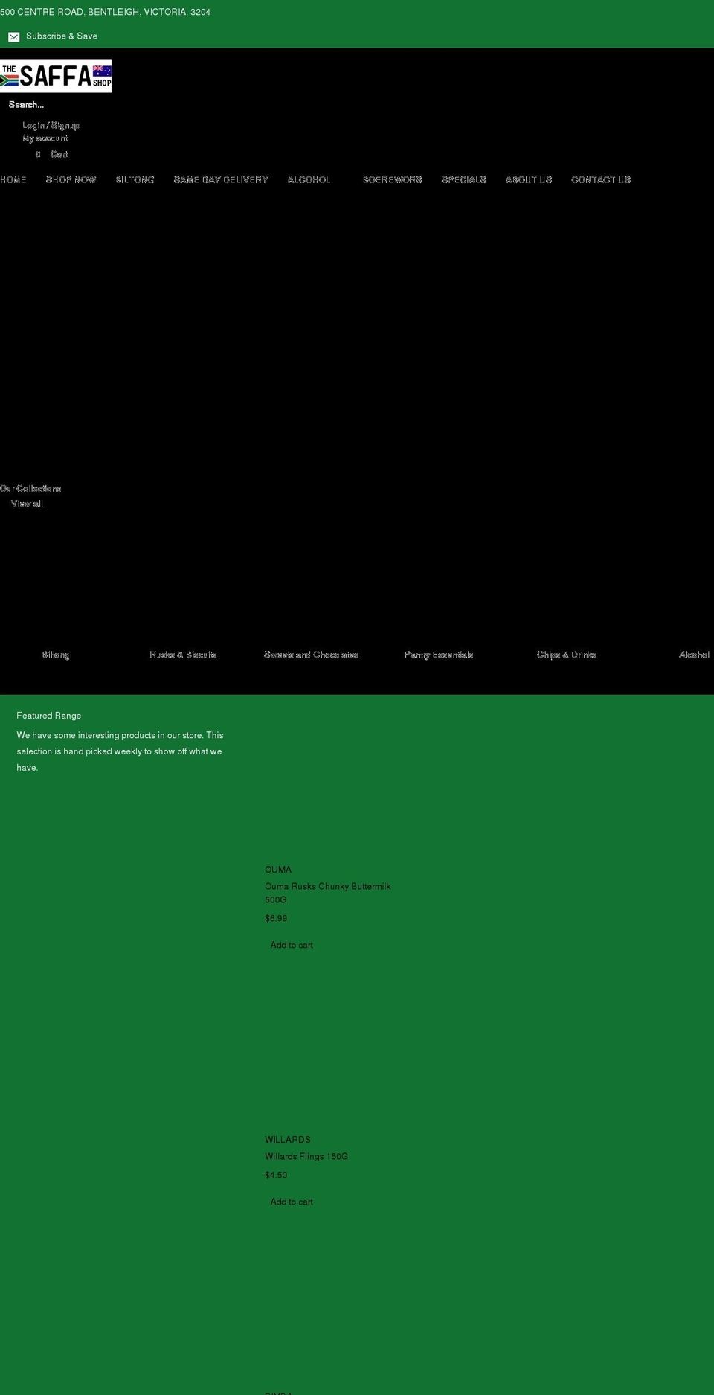Add Willards Flings to cart

click(292, 1202)
